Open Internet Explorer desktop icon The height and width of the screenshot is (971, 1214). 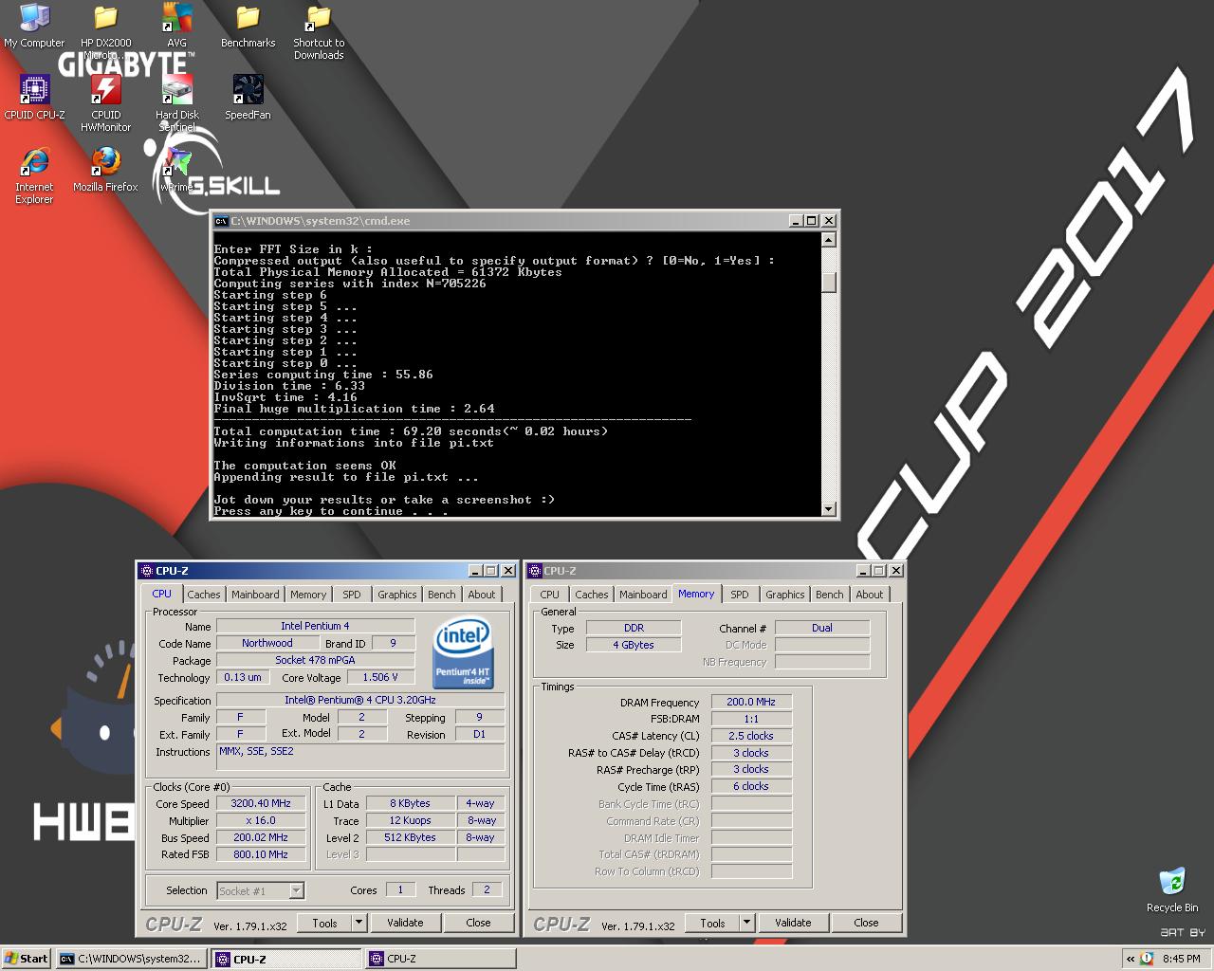coord(34,175)
